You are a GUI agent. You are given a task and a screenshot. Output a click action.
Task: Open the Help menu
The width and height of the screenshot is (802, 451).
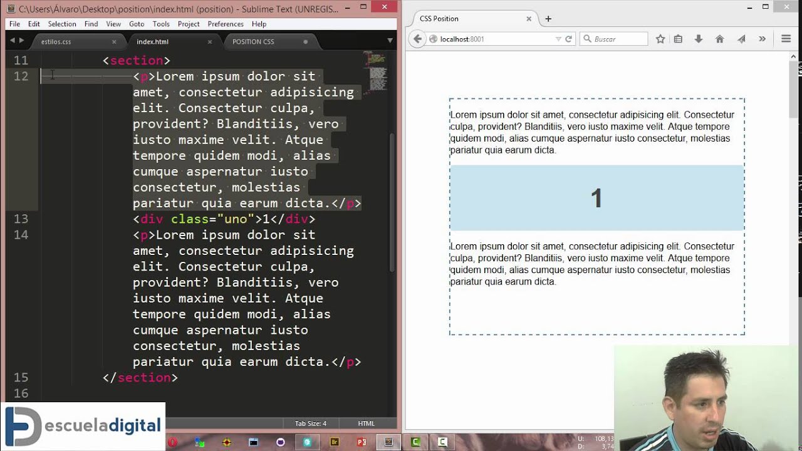(259, 24)
